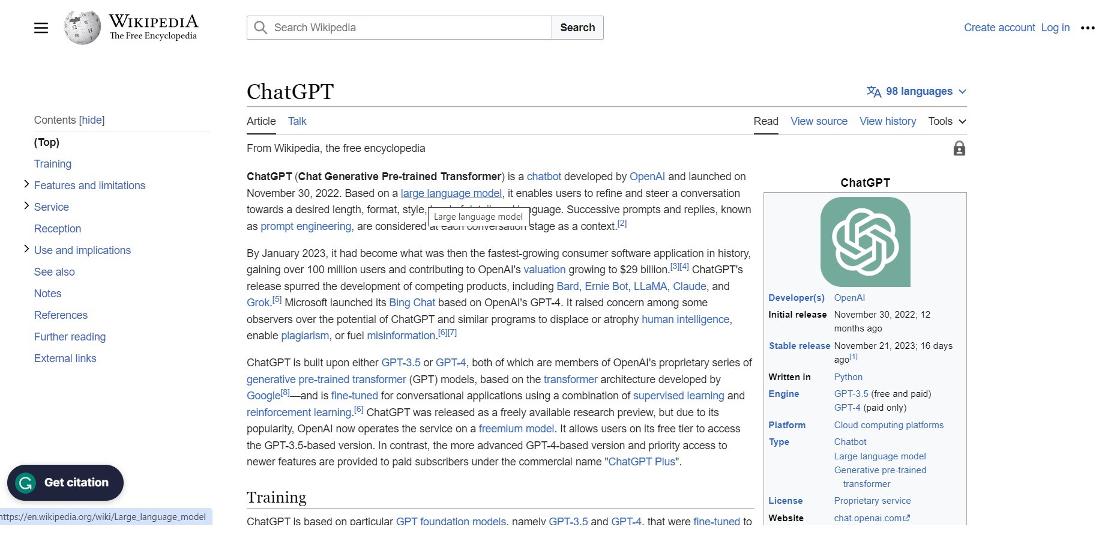This screenshot has width=1102, height=535.
Task: Open the OpenAI link in first paragraph
Action: 647,177
